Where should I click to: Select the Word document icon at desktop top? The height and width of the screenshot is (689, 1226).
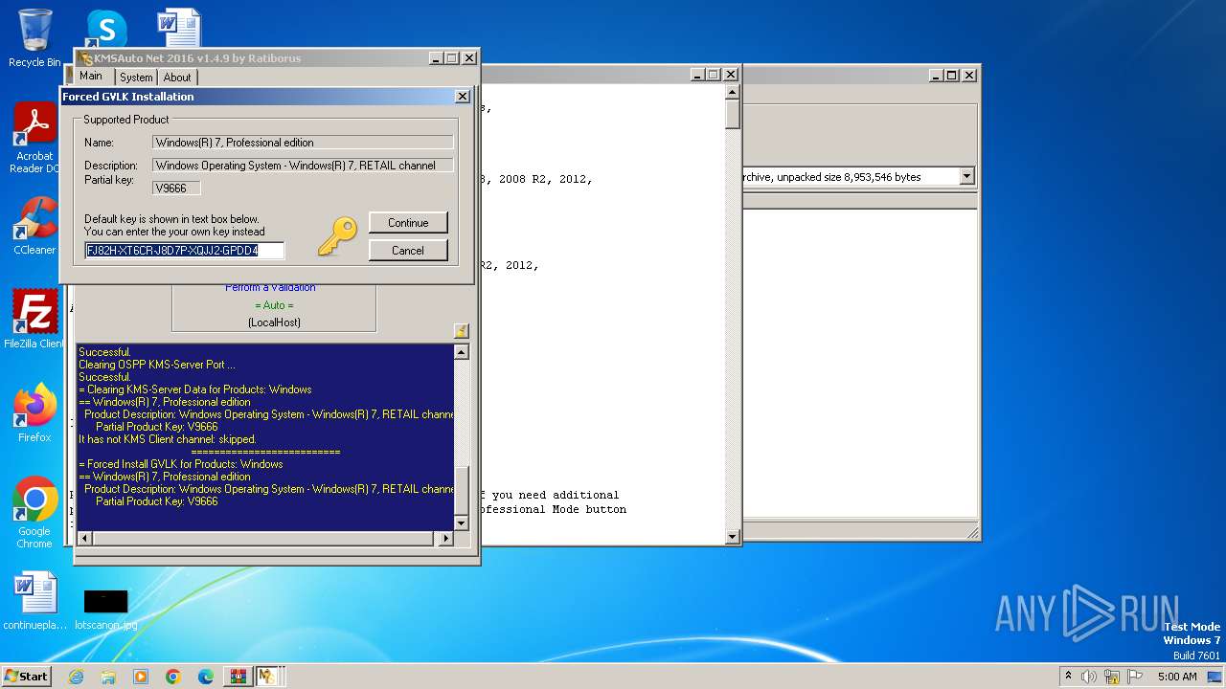pos(179,28)
